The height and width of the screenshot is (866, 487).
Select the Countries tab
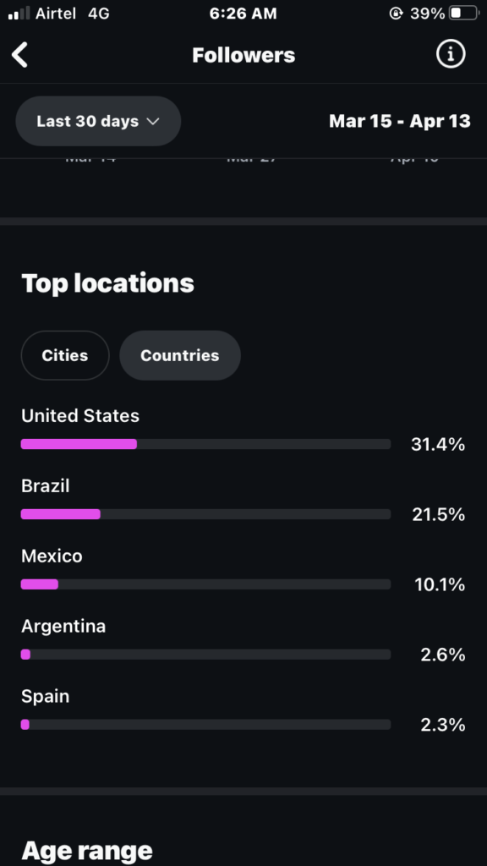tap(180, 355)
